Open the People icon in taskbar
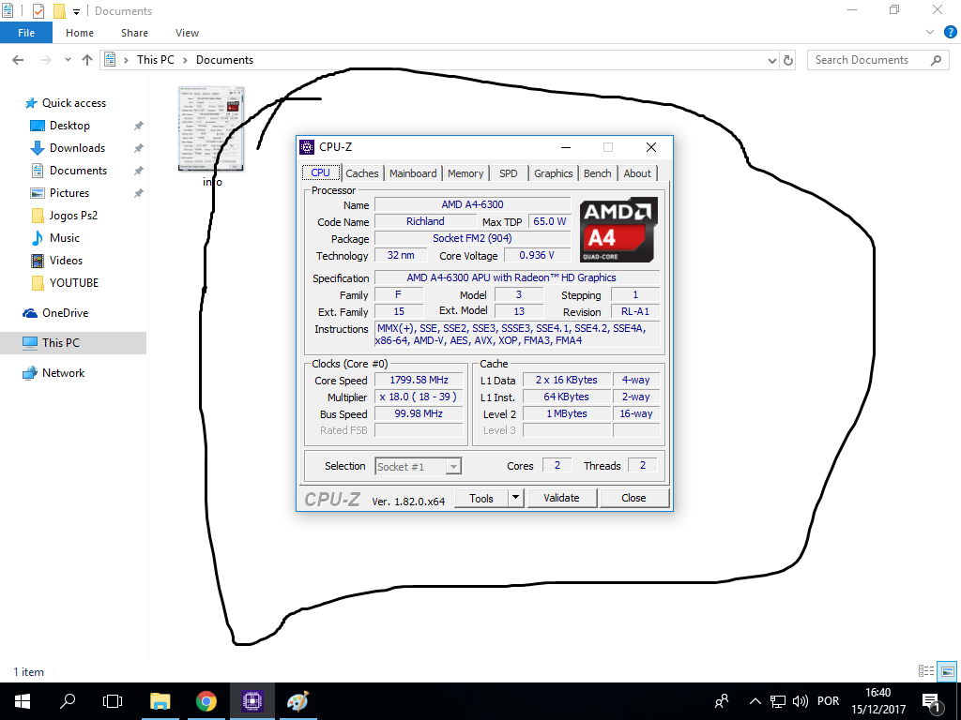 (x=722, y=701)
